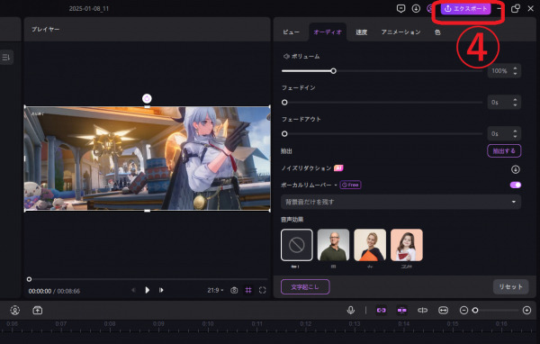540x344 pixels.
Task: Click the プレイヤー panel header label
Action: pyautogui.click(x=46, y=30)
